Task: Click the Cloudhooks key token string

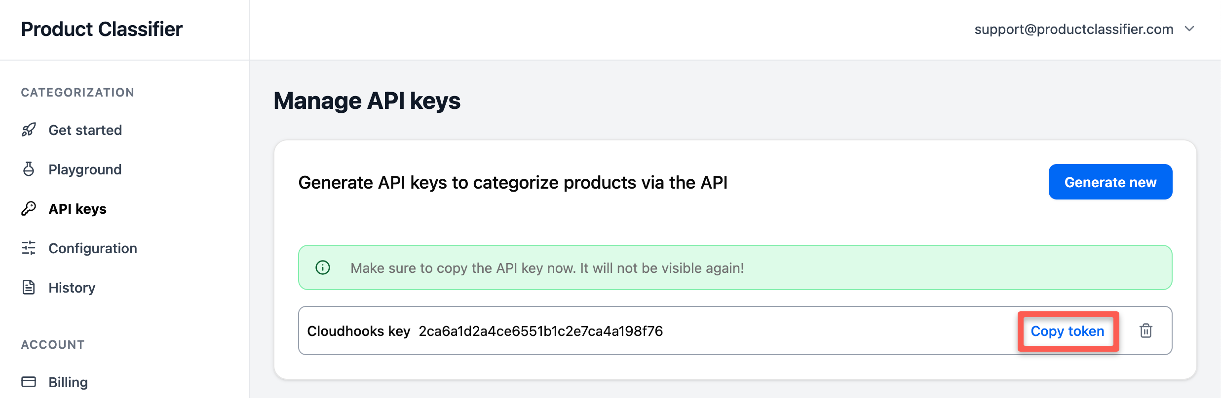Action: pyautogui.click(x=541, y=331)
